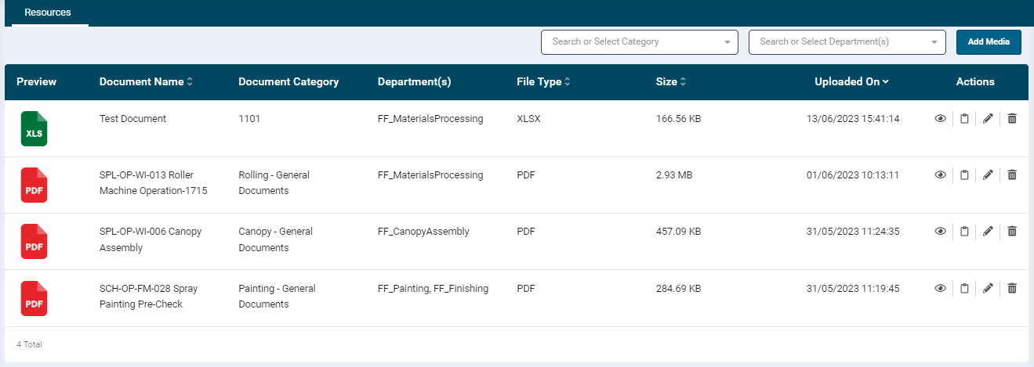Delete the Spray Painting Pre-Check document
1034x367 pixels.
pos(1012,289)
